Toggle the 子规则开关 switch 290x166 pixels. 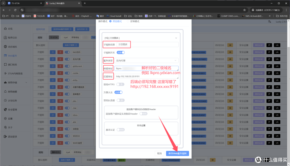121,53
